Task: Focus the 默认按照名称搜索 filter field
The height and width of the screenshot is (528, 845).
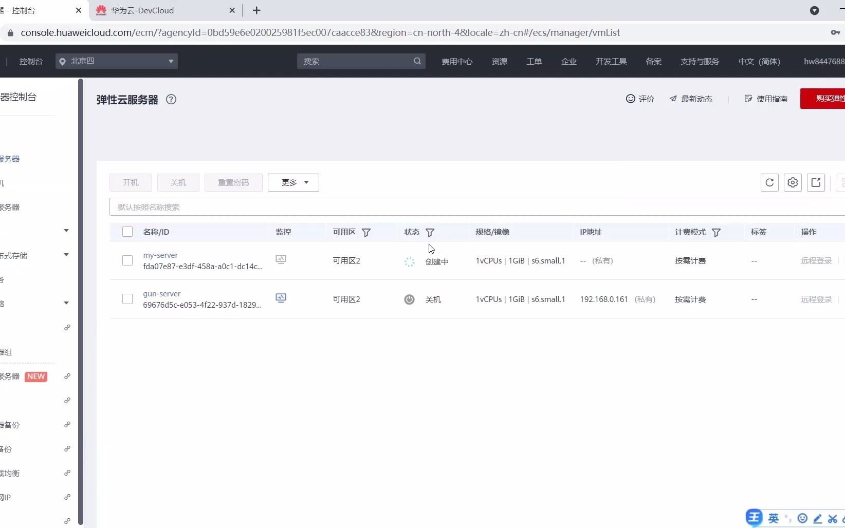Action: [477, 207]
